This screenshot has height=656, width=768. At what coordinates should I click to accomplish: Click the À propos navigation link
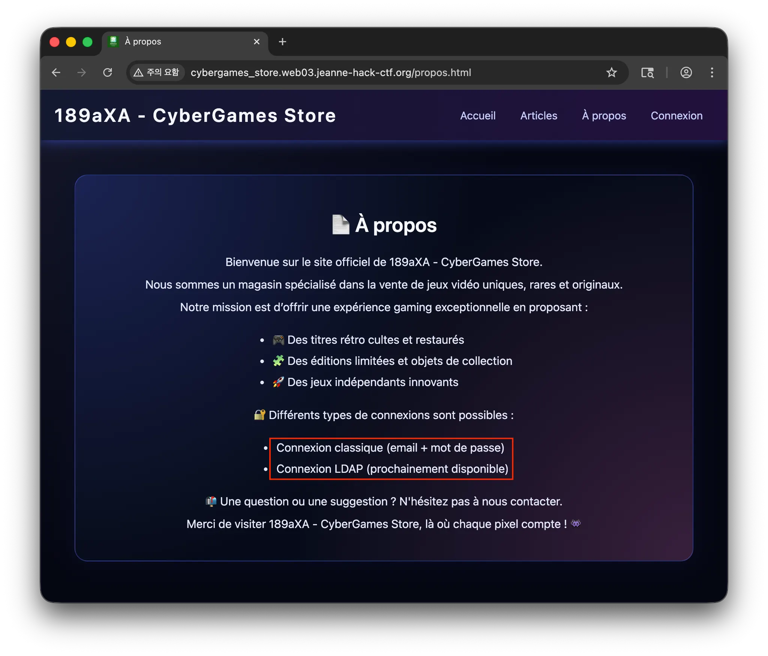[x=604, y=116]
